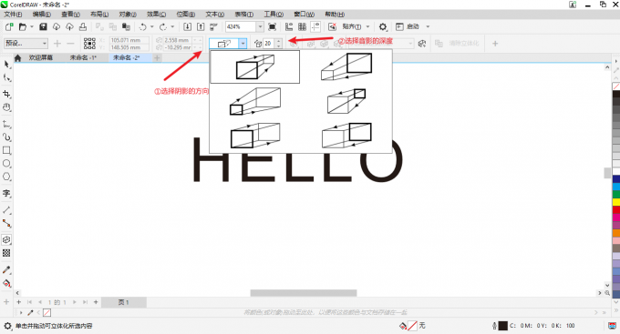Switch to the 未命名-1 document tab

(x=83, y=57)
